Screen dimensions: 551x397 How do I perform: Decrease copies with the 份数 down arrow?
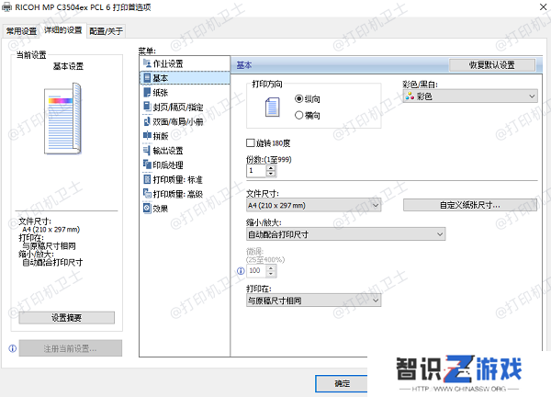pyautogui.click(x=271, y=174)
